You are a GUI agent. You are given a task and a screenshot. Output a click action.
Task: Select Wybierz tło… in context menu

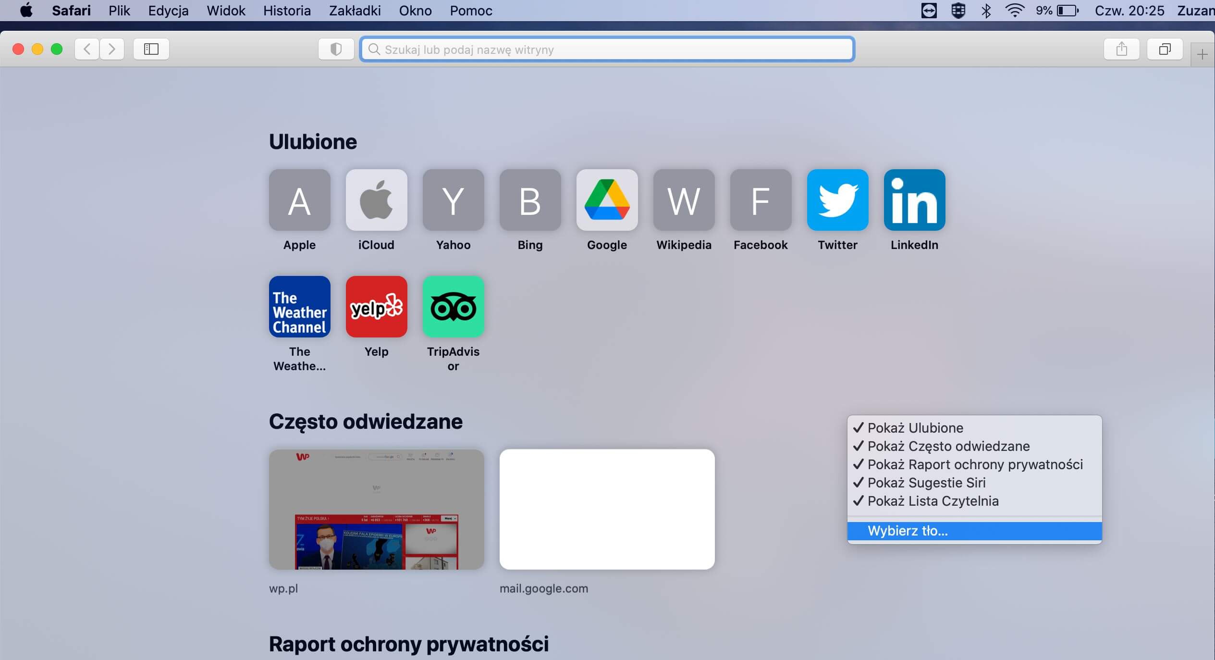point(974,531)
